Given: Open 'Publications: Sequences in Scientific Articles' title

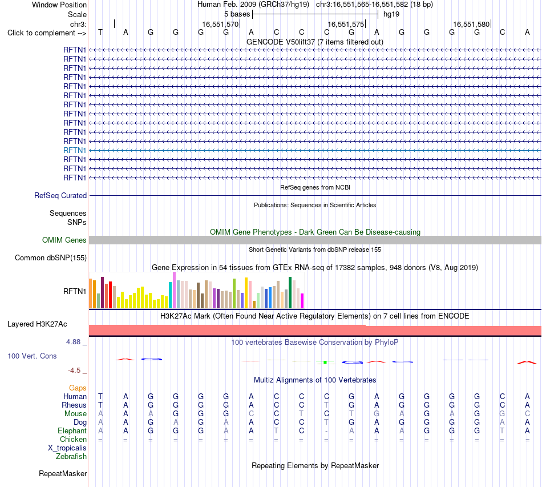Looking at the screenshot, I should 315,205.
